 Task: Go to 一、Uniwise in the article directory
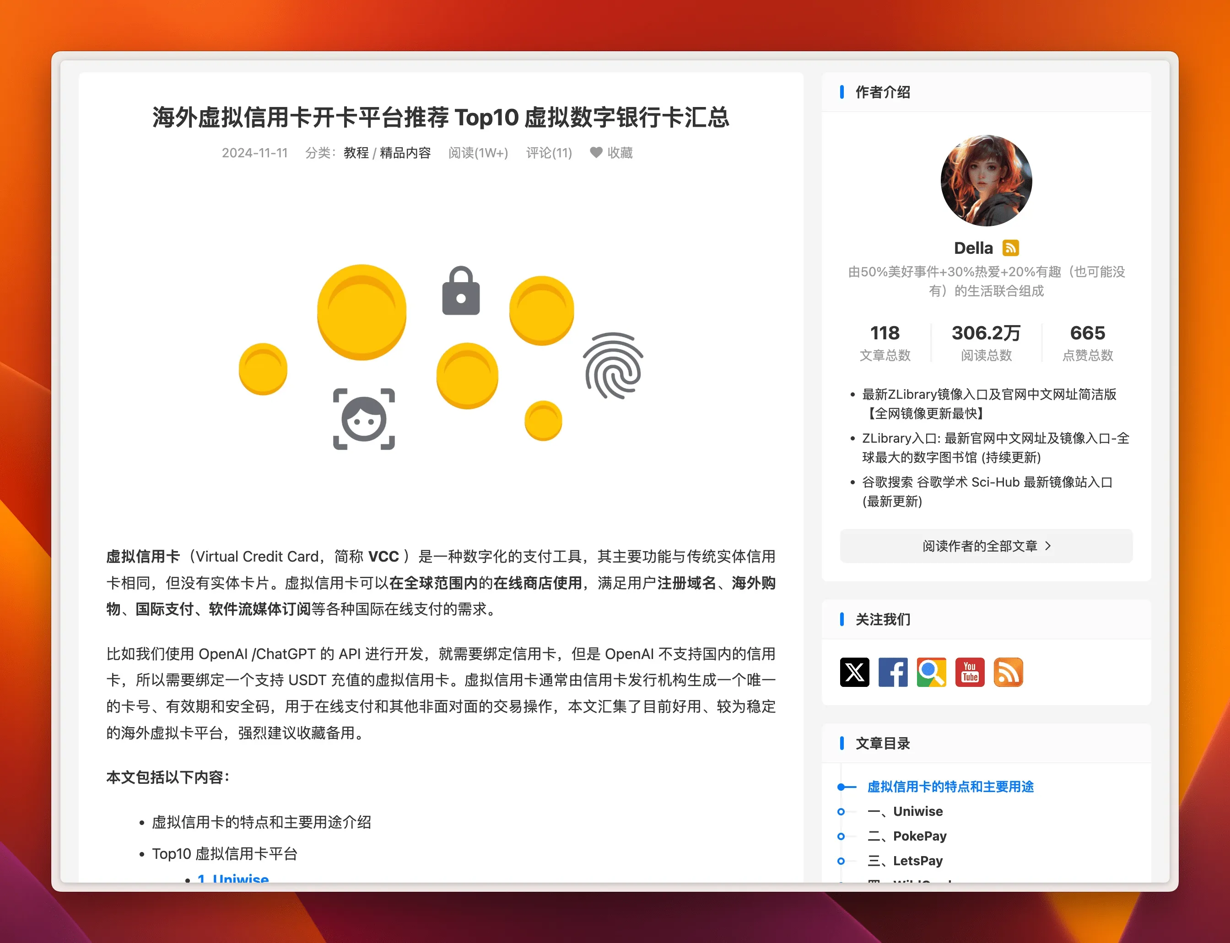918,811
